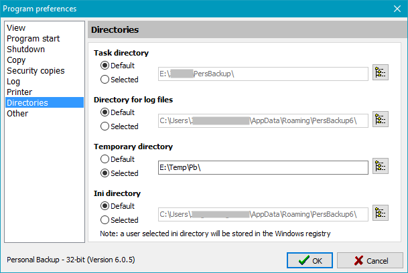Switch Temporary directory to Default
Viewport: 408px width, 273px height.
coord(105,159)
